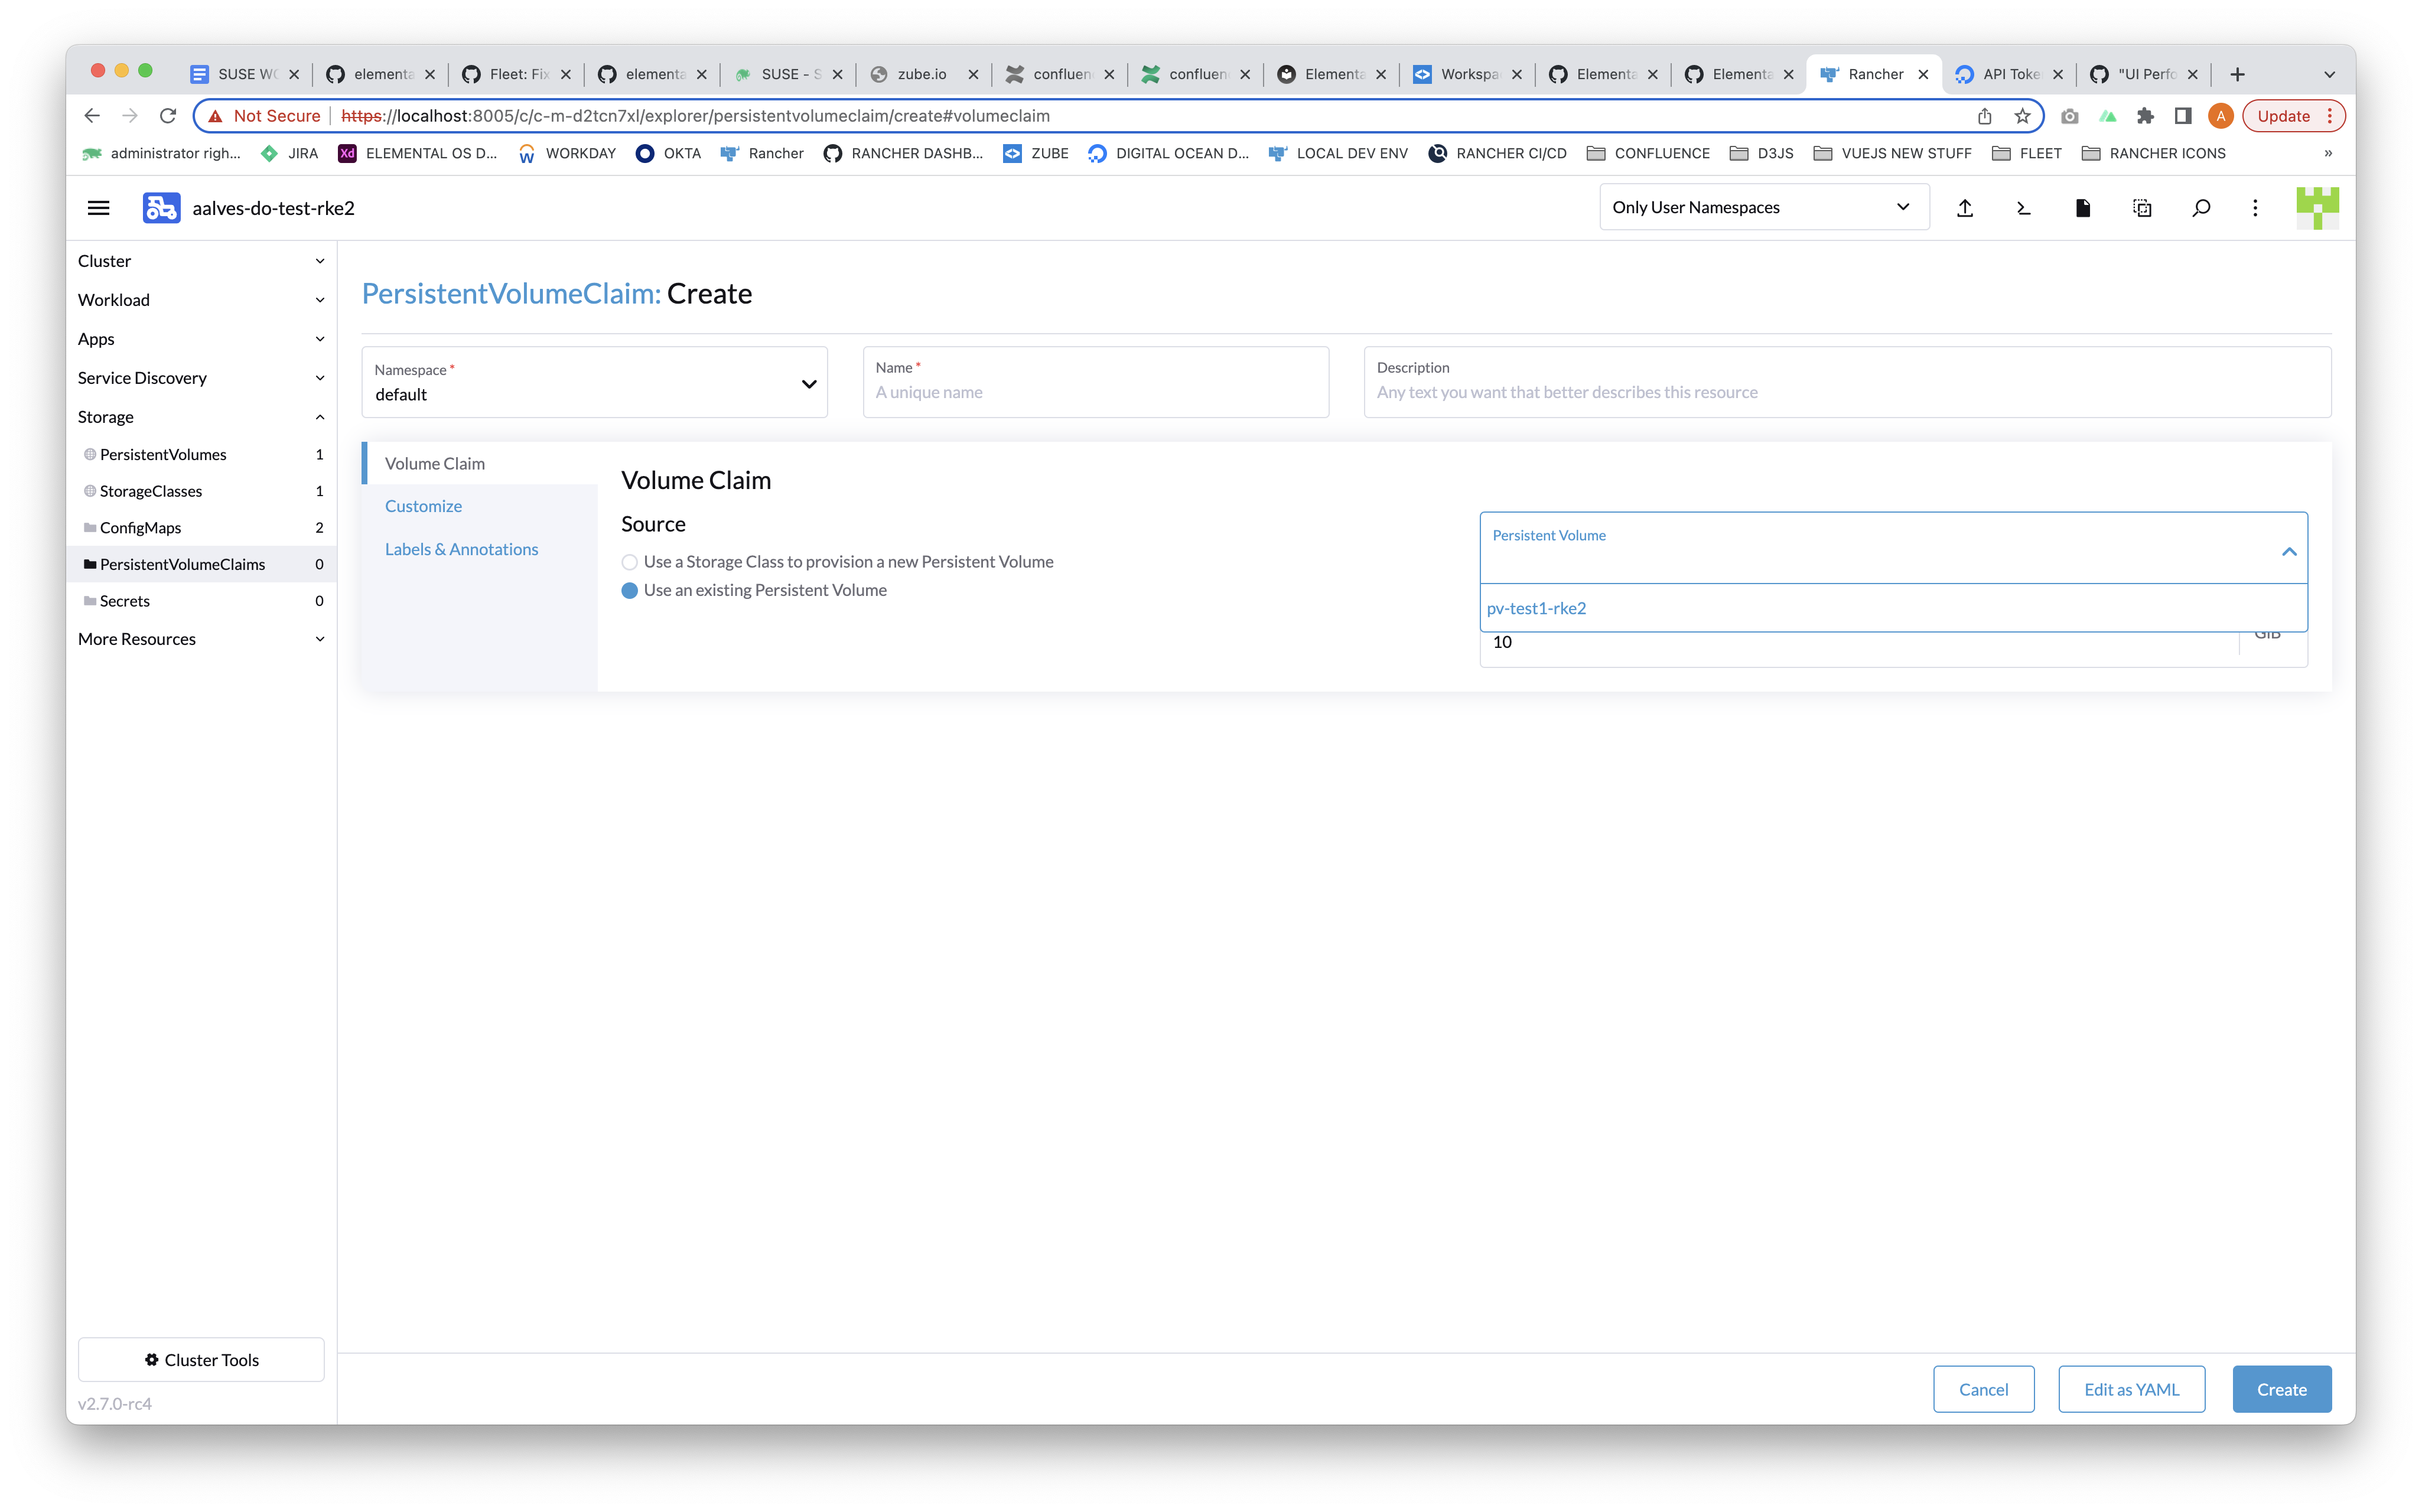Click the Create button
Viewport: 2422px width, 1512px height.
pos(2281,1389)
